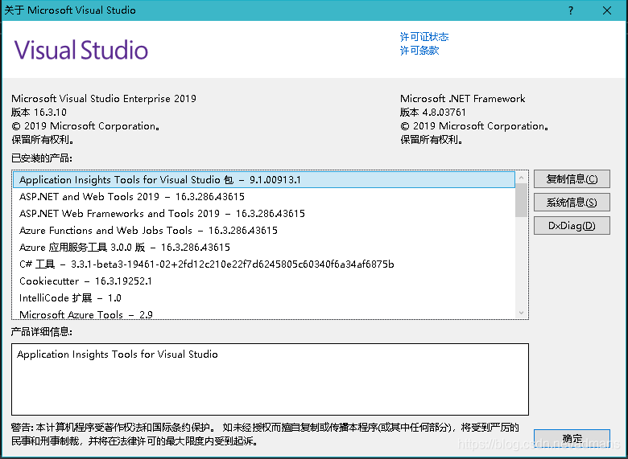Click the product list scroll-down arrow
This screenshot has width=628, height=459.
pyautogui.click(x=521, y=313)
